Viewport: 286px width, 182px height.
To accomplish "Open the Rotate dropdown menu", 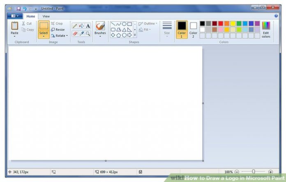I will point(60,36).
